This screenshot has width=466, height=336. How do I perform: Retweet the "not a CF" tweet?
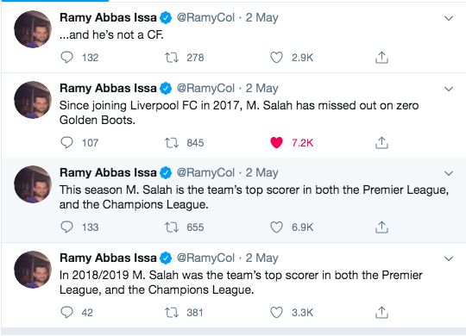pyautogui.click(x=172, y=57)
